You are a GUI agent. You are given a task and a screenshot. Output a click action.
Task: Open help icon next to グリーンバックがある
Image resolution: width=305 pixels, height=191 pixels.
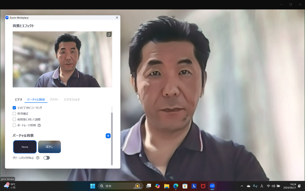[38, 158]
